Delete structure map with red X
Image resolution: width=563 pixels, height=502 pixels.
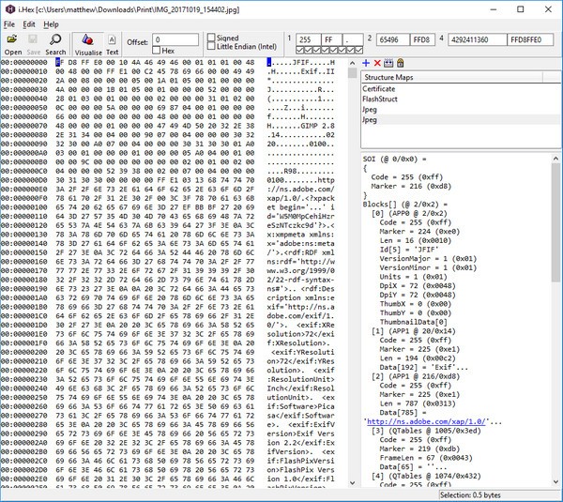coord(377,63)
